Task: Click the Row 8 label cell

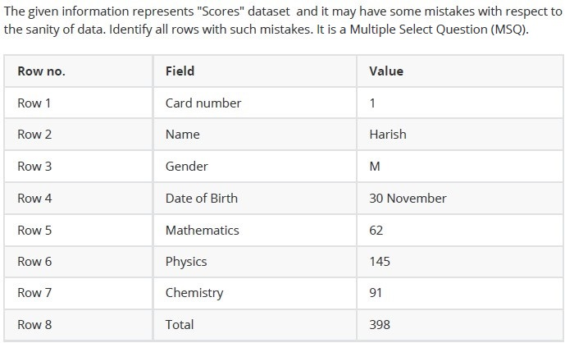Action: (x=78, y=325)
